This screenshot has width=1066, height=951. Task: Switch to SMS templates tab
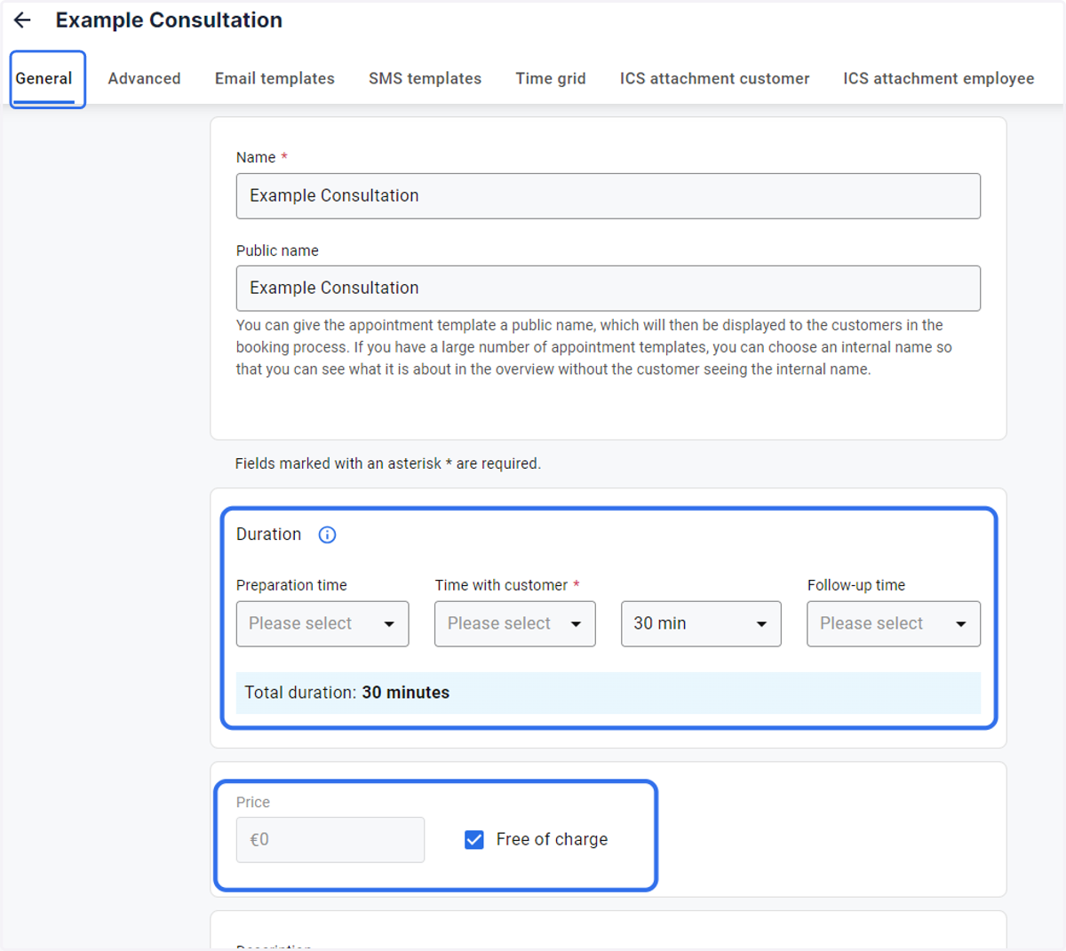pyautogui.click(x=425, y=78)
